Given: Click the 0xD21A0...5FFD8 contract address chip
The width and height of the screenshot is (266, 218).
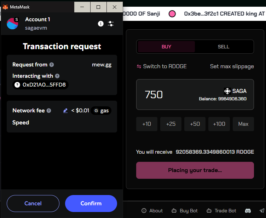Looking at the screenshot, I should click(x=41, y=85).
